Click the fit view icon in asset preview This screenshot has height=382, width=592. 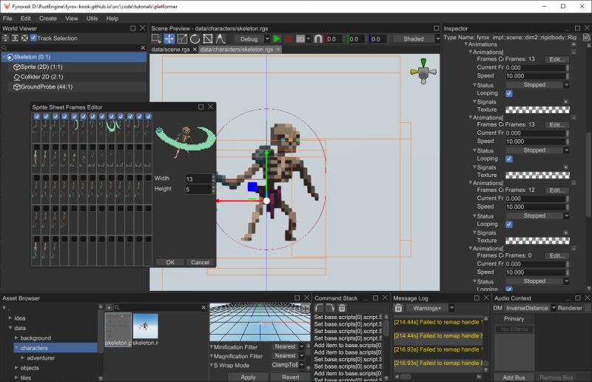coord(305,308)
